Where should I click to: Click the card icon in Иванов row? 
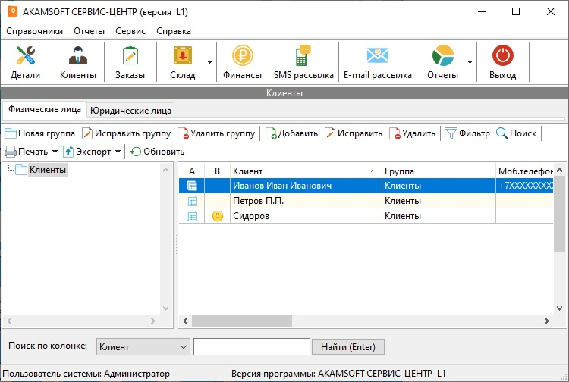click(x=192, y=186)
